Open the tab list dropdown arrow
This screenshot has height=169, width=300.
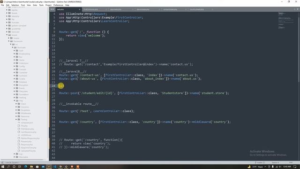tap(298, 9)
